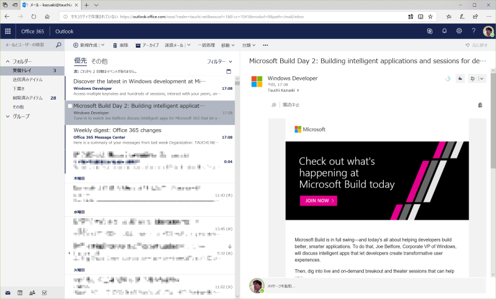Screen dimensions: 496x299
Task: Click the Outlook header label
Action: (64, 31)
